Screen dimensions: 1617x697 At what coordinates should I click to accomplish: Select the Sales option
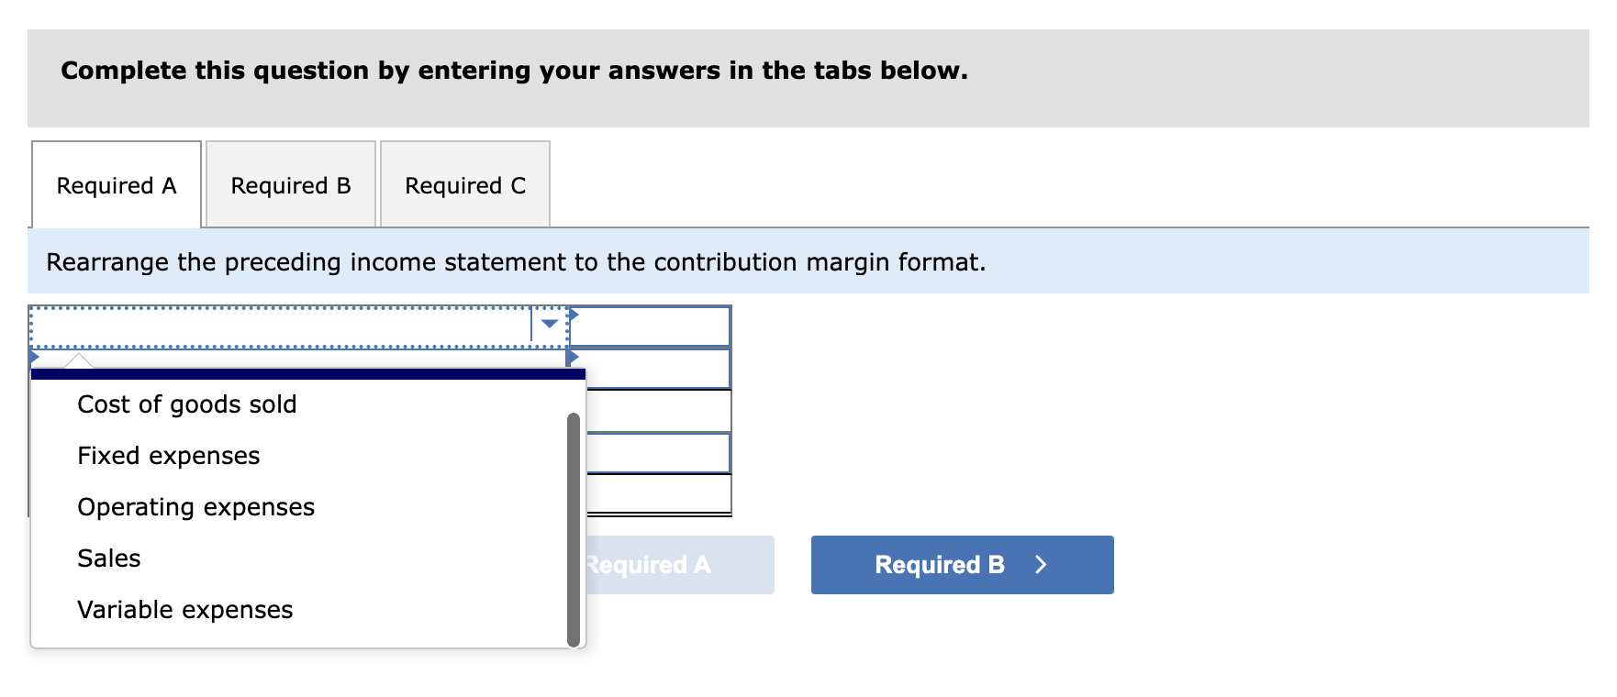[109, 559]
